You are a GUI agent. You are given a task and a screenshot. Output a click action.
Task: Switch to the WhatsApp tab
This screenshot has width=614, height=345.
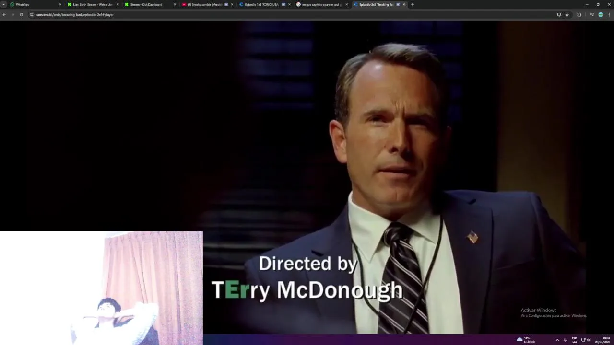point(36,4)
